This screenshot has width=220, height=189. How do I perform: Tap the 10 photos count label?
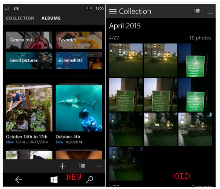point(200,38)
